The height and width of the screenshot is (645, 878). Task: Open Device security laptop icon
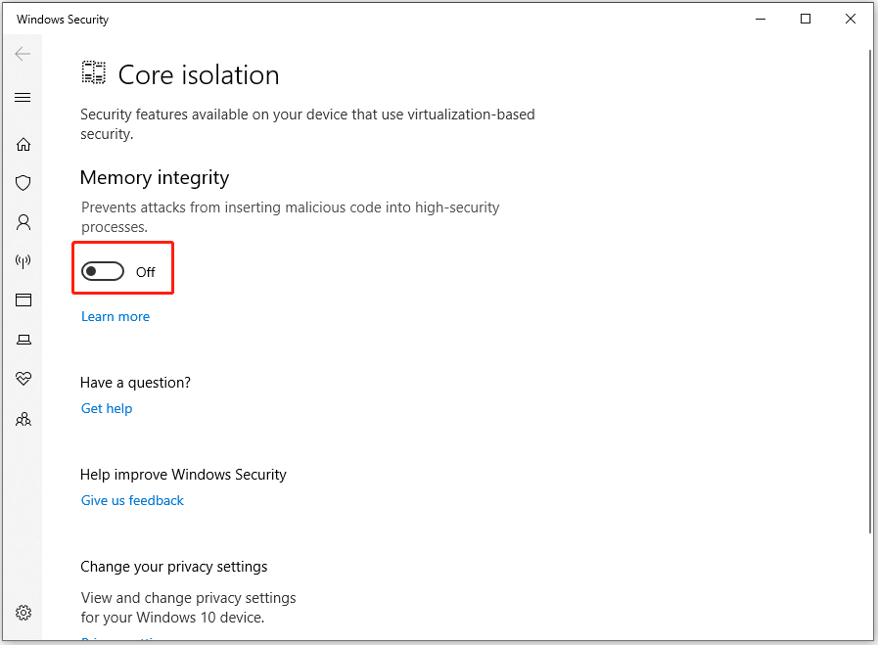click(23, 340)
